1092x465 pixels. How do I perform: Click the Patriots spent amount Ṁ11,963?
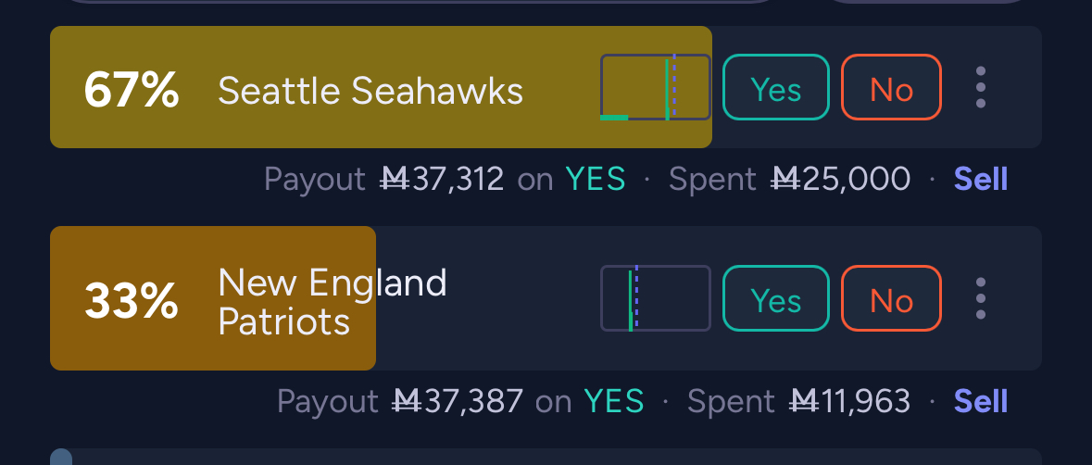point(850,401)
